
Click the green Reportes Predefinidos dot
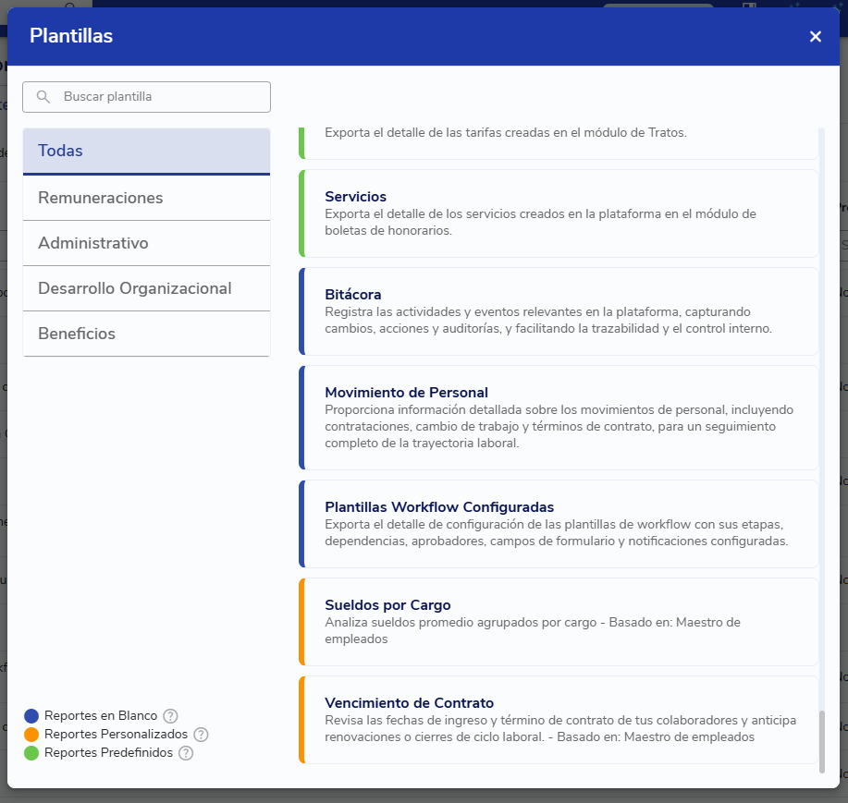point(31,753)
